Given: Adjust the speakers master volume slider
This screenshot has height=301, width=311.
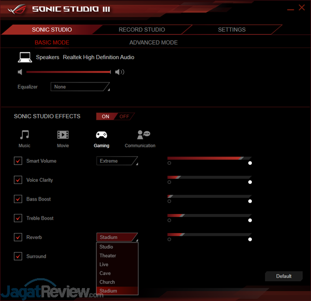Looking at the screenshot, I should click(x=68, y=72).
